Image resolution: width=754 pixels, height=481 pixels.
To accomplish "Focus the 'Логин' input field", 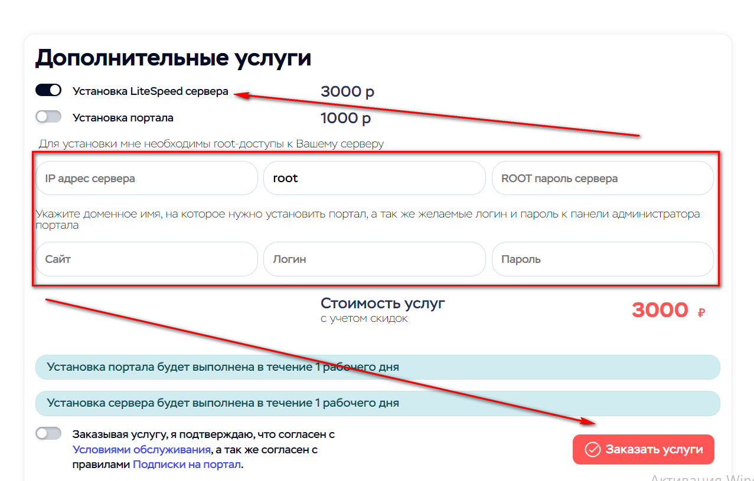I will [374, 259].
